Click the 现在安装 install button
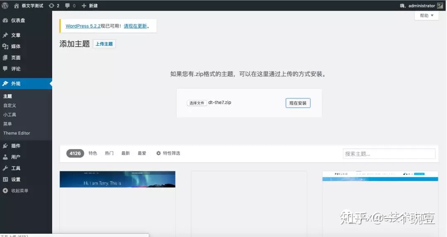Viewport: 447px width, 237px height. pyautogui.click(x=298, y=103)
